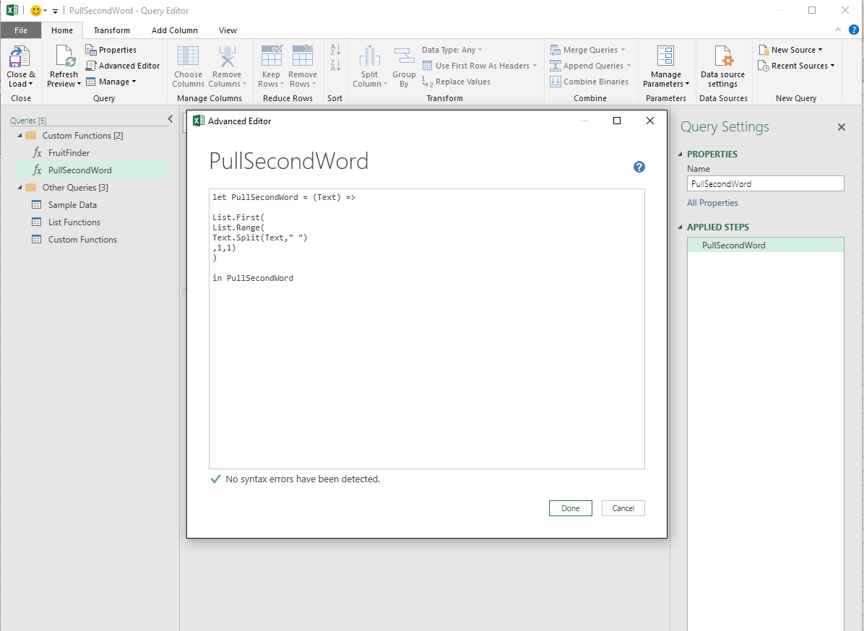Click the Remove Columns icon
864x631 pixels.
tap(227, 57)
